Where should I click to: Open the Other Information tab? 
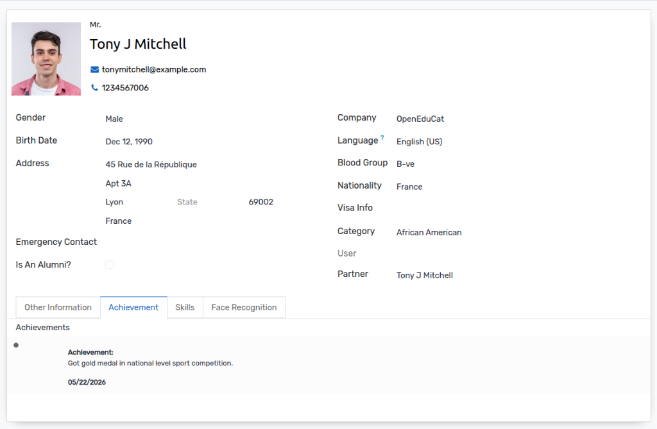[x=58, y=308]
